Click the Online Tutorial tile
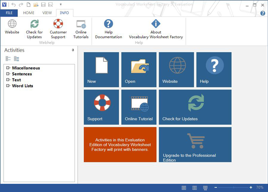Image resolution: width=268 pixels, height=192 pixels. [139, 107]
